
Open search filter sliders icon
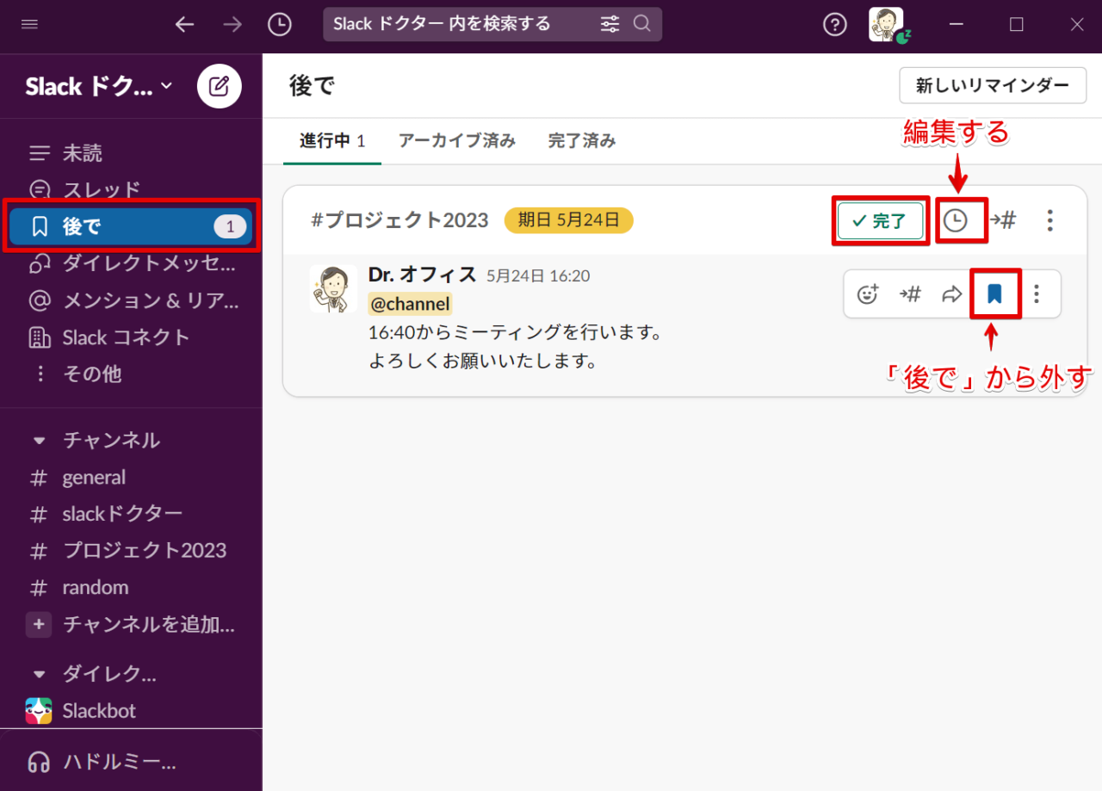610,24
